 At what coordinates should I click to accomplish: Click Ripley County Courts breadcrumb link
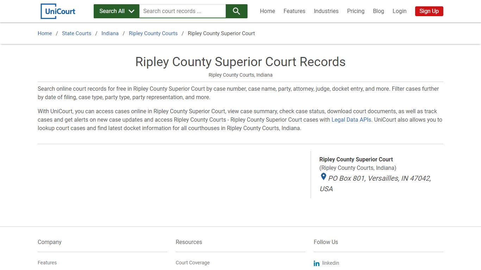click(x=153, y=33)
